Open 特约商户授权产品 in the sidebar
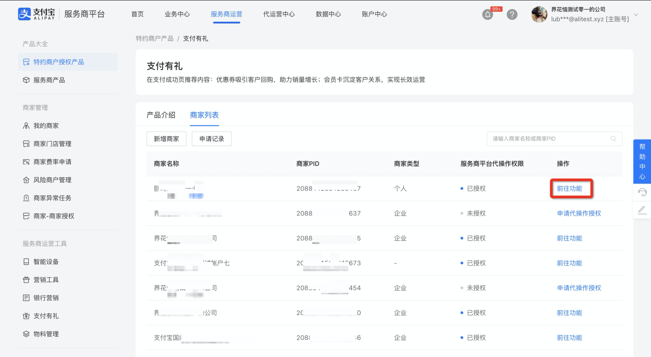 tap(68, 62)
